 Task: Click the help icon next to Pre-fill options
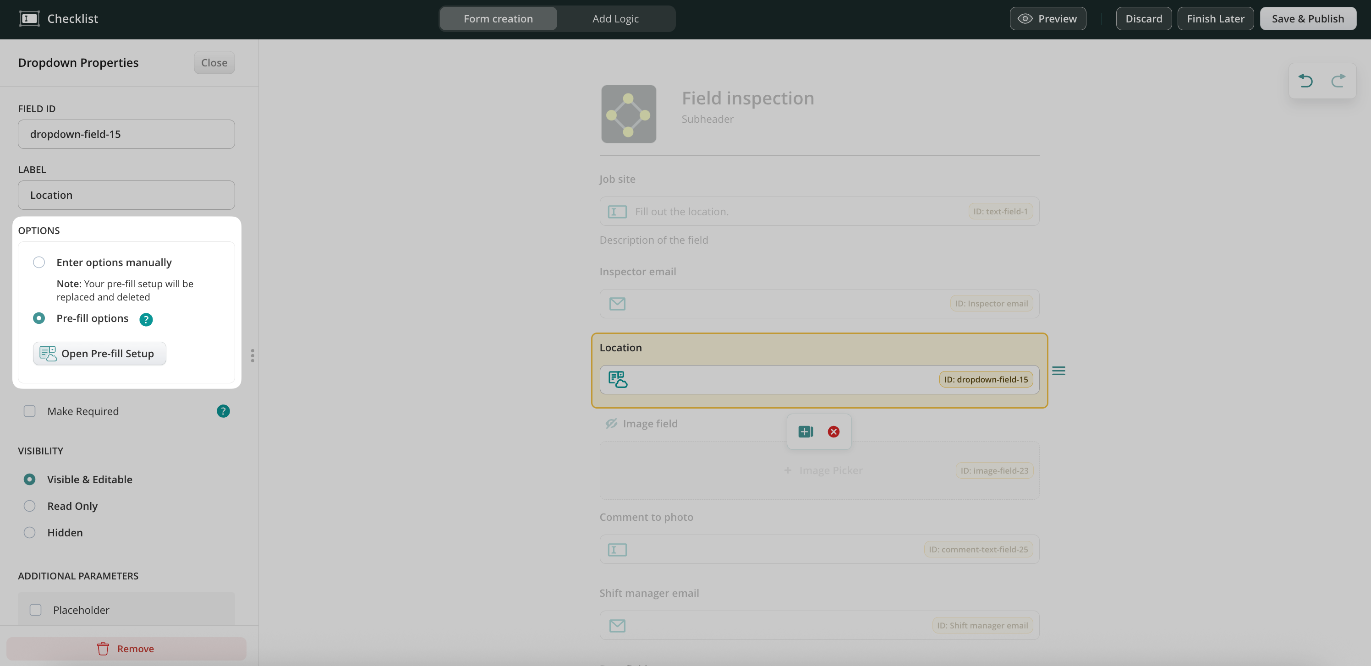coord(146,319)
